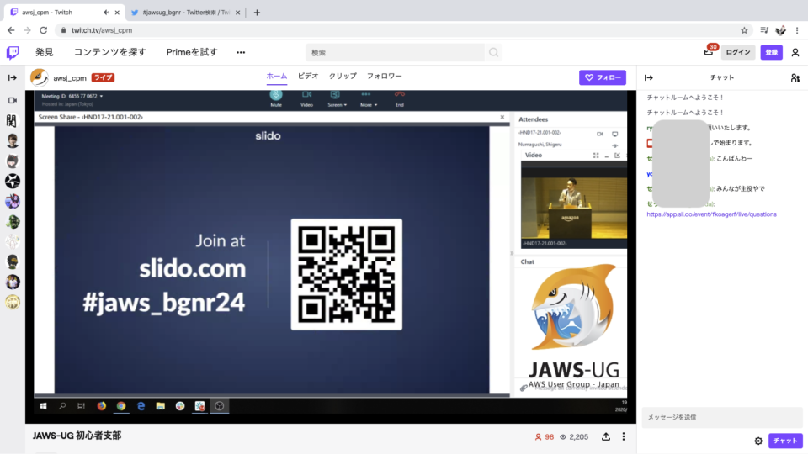Click the followed channels camera icon
808x454 pixels.
(x=13, y=100)
